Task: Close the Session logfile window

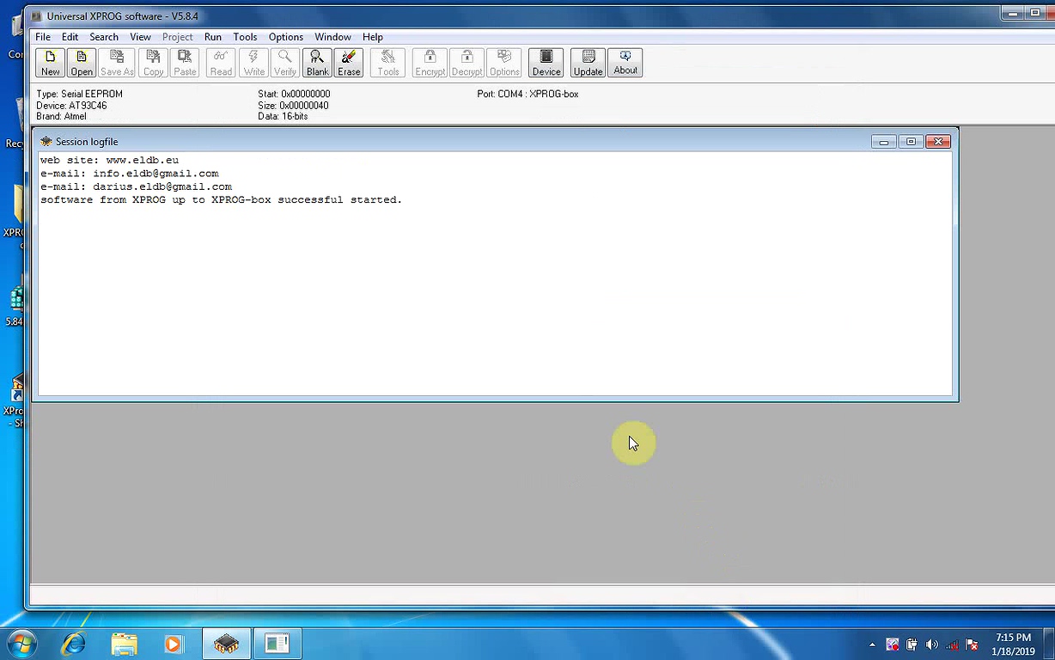Action: (938, 142)
